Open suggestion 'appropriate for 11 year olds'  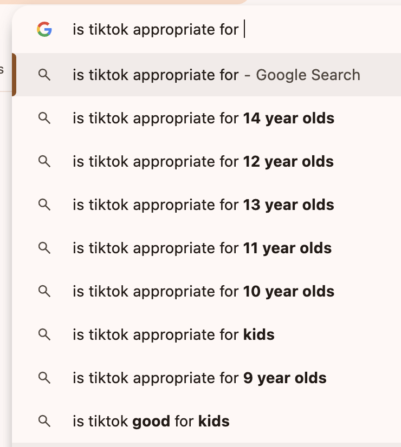tap(202, 248)
